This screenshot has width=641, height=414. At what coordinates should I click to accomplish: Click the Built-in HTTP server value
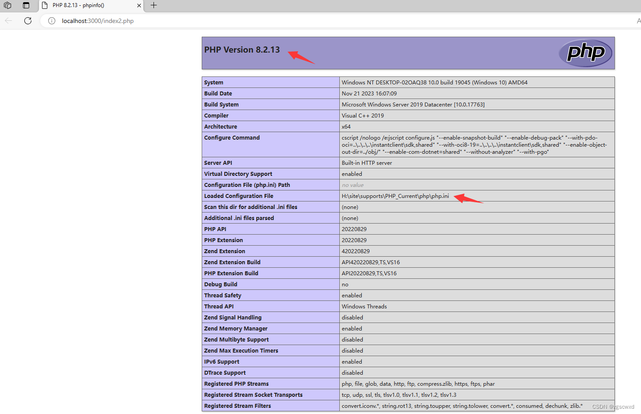tap(367, 163)
